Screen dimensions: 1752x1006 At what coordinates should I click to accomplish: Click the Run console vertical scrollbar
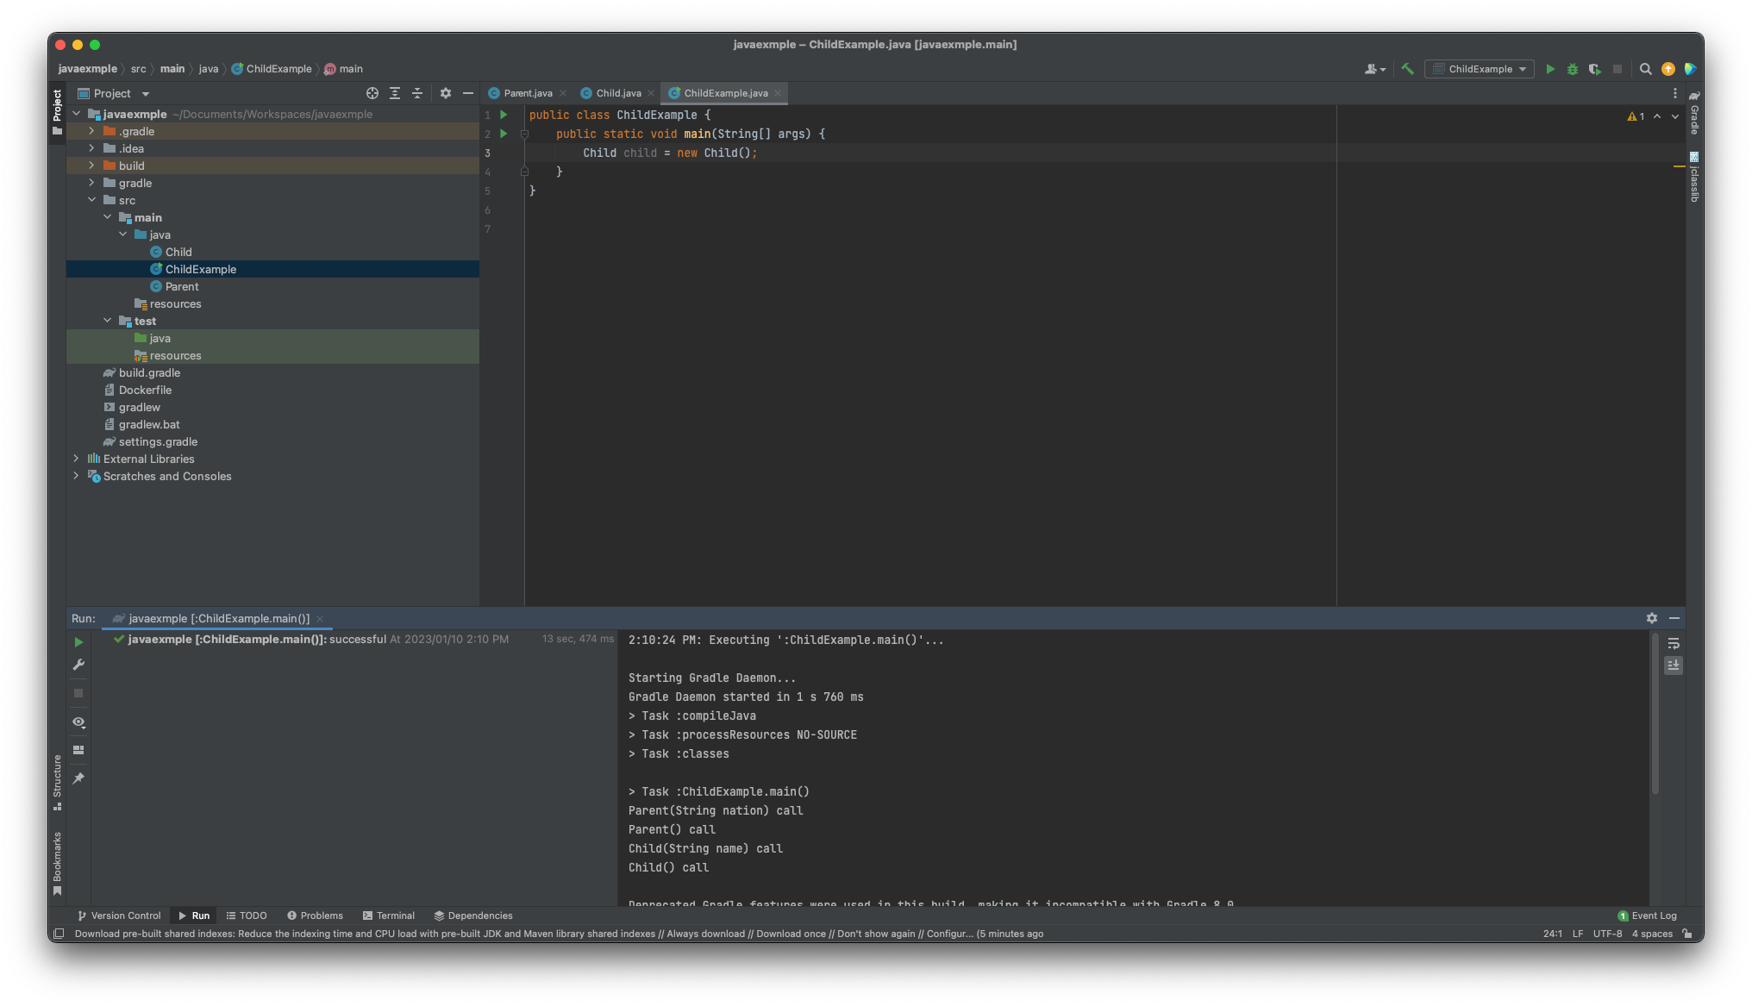[x=1654, y=715]
